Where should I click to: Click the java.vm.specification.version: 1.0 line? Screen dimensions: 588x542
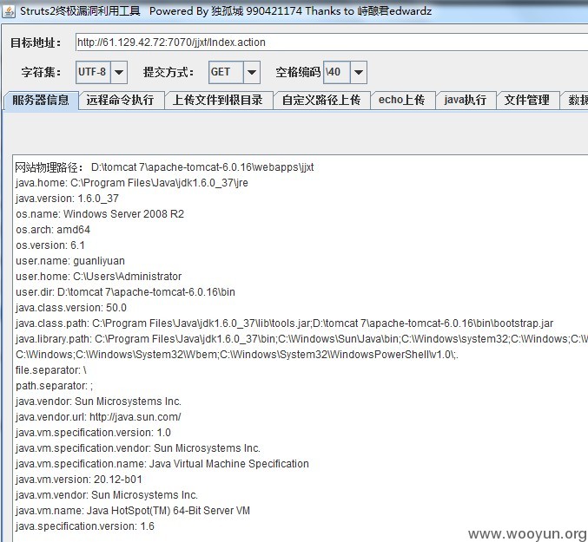(93, 433)
